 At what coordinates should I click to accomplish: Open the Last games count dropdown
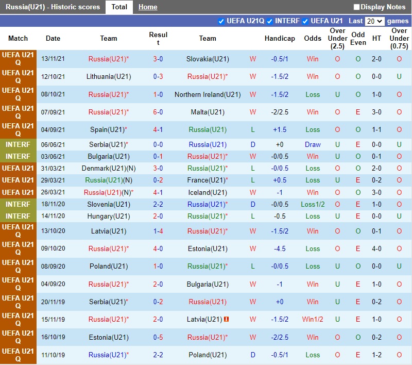click(x=374, y=21)
